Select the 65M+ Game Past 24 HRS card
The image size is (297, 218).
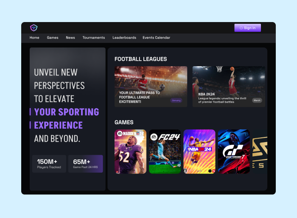(85, 164)
